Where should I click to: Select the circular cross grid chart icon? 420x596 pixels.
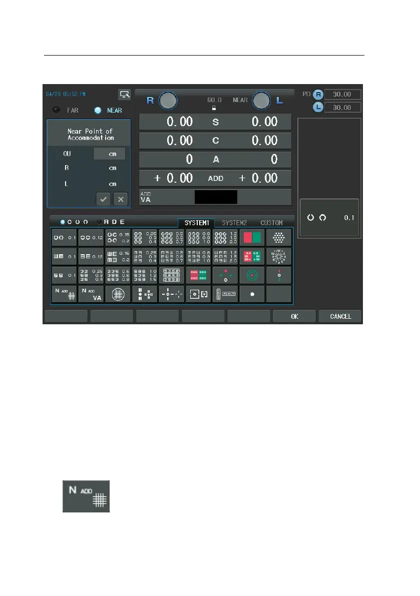[x=118, y=294]
